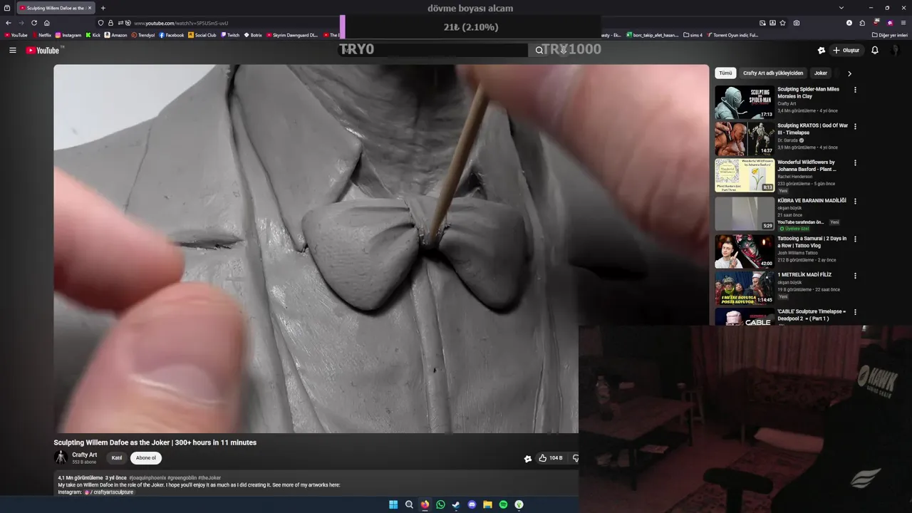
Task: Open the Social Club bookmark
Action: pyautogui.click(x=202, y=35)
